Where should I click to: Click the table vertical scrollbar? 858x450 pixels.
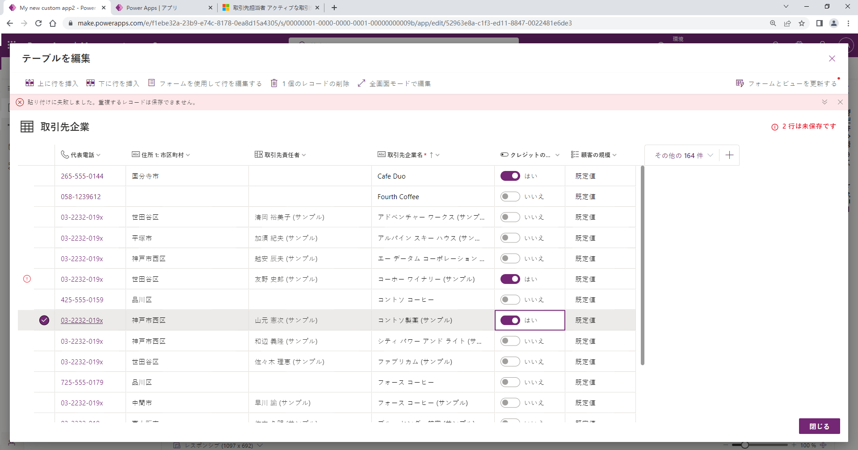(643, 266)
